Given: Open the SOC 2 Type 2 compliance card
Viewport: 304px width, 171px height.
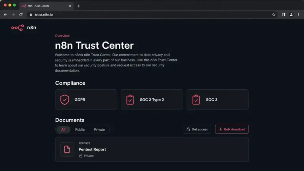Looking at the screenshot, I should pyautogui.click(x=152, y=100).
